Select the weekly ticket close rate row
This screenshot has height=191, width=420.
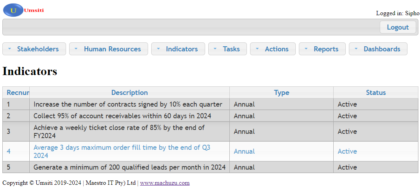tap(119, 131)
